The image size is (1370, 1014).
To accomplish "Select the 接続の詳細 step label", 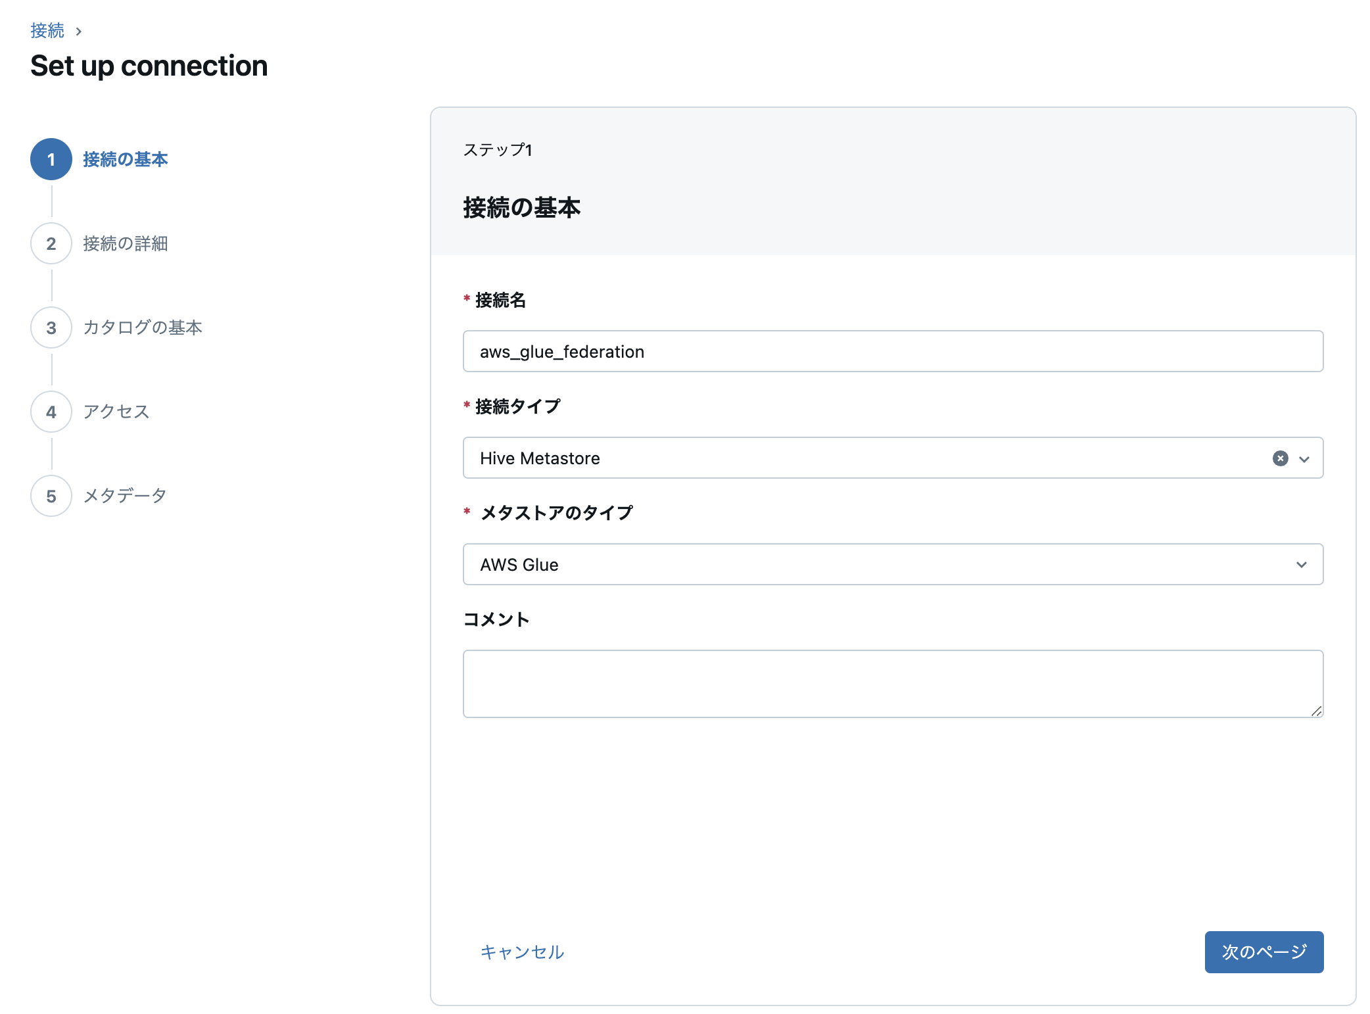I will tap(126, 243).
